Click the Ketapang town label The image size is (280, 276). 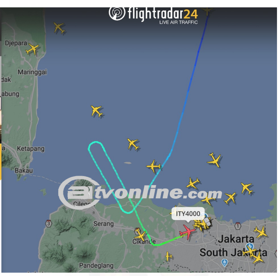pos(31,148)
